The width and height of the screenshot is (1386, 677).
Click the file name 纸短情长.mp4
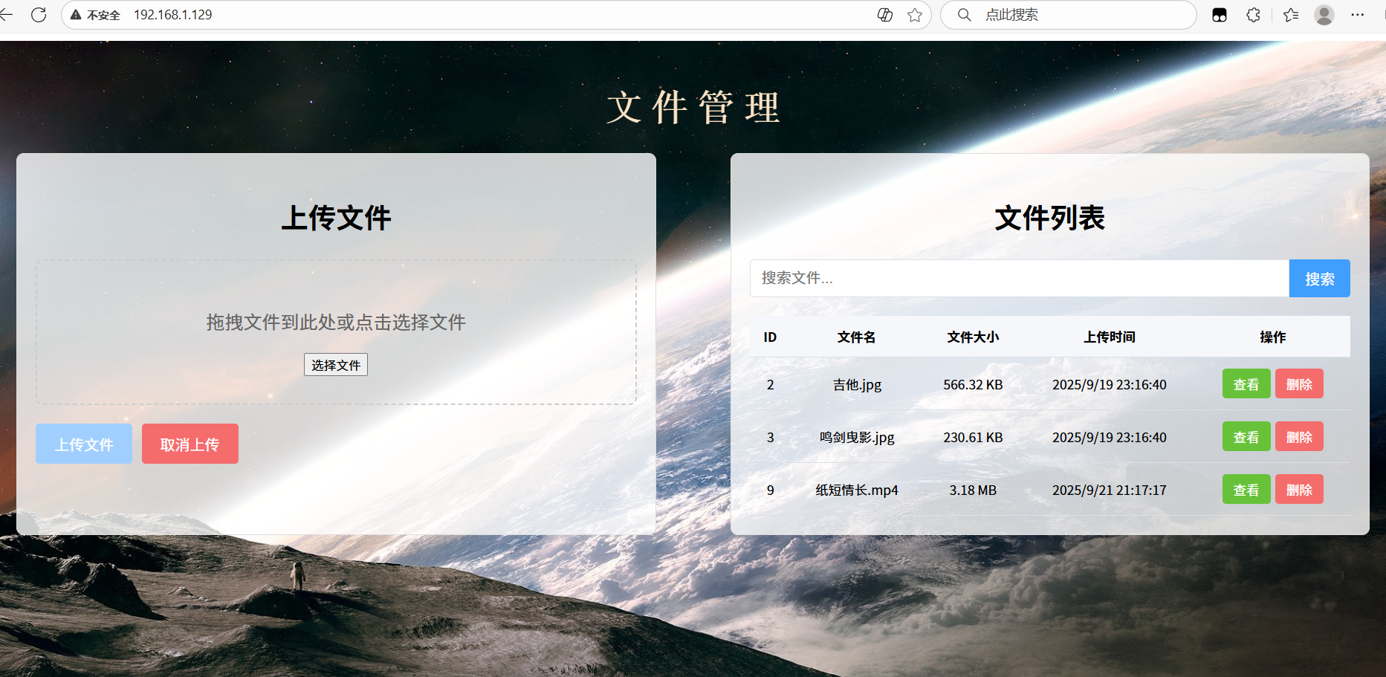pyautogui.click(x=857, y=490)
